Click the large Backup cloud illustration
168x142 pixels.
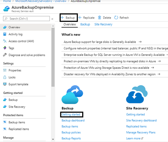coord(72,94)
